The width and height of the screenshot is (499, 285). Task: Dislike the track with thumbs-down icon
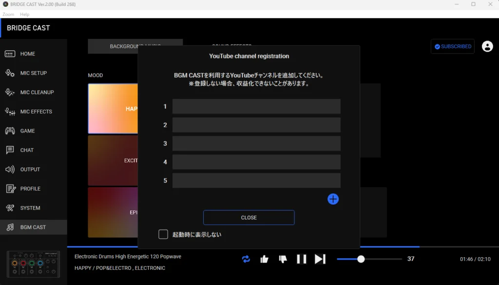point(283,259)
